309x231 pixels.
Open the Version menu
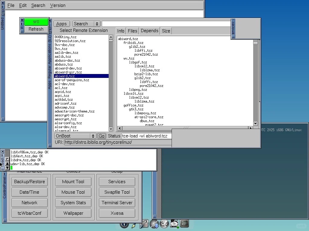[58, 5]
